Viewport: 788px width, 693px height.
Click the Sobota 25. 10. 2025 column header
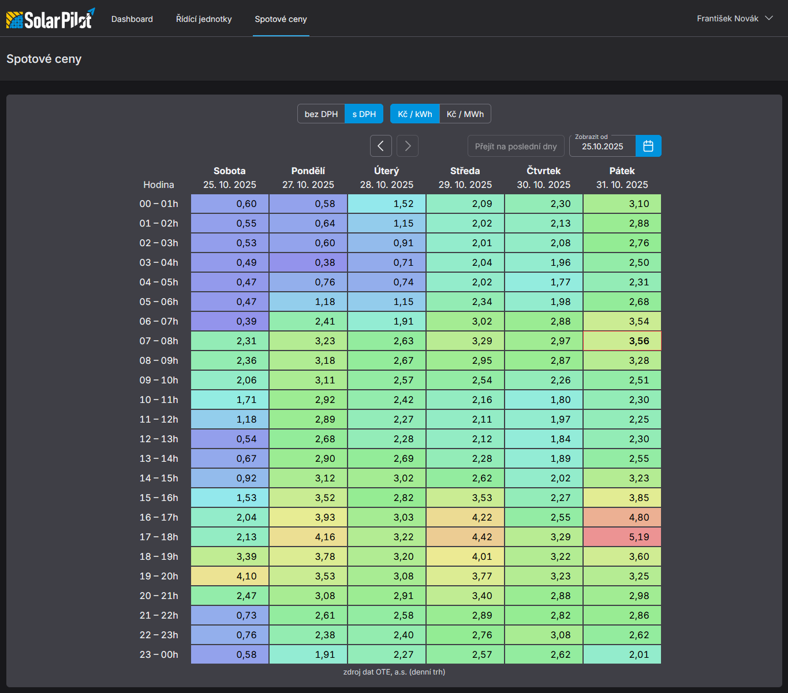(229, 178)
